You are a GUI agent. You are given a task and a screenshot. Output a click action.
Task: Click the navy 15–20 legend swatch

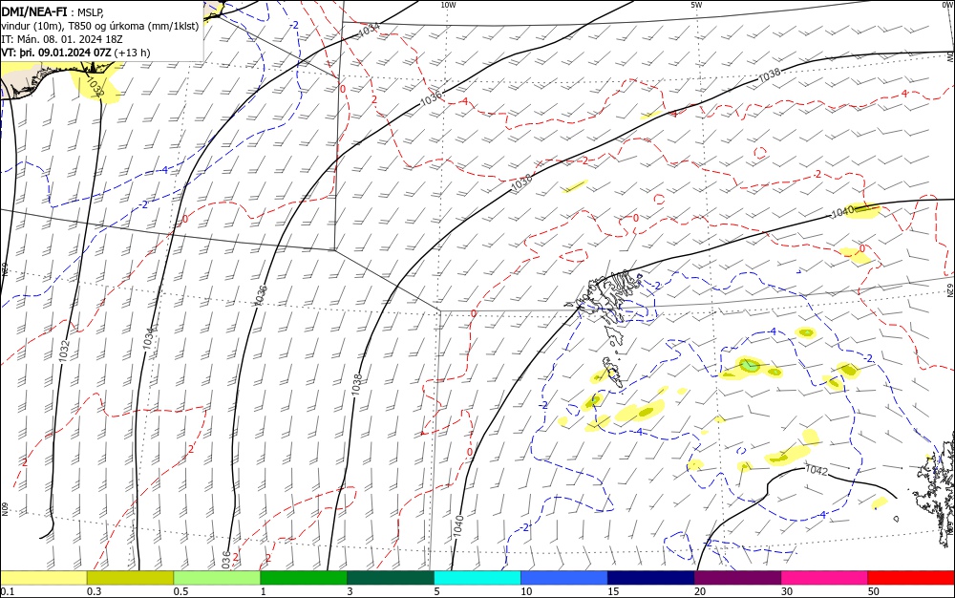(x=651, y=578)
